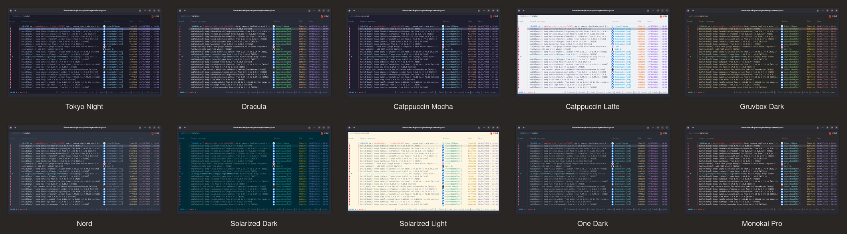Screen dimensions: 847x234
Task: Click the ~/gitstore/ratatui path in Tokyo Night
Action: pos(20,16)
